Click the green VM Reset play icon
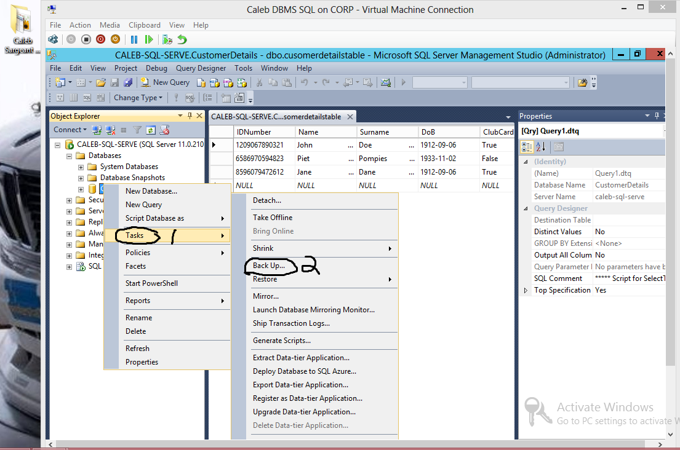This screenshot has height=450, width=680. pyautogui.click(x=149, y=39)
